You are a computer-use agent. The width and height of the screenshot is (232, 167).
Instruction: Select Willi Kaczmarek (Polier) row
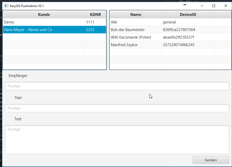pyautogui.click(x=136, y=37)
